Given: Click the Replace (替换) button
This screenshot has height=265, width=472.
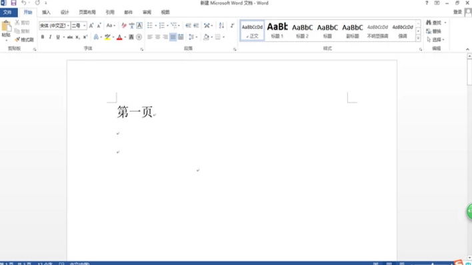Looking at the screenshot, I should (433, 31).
